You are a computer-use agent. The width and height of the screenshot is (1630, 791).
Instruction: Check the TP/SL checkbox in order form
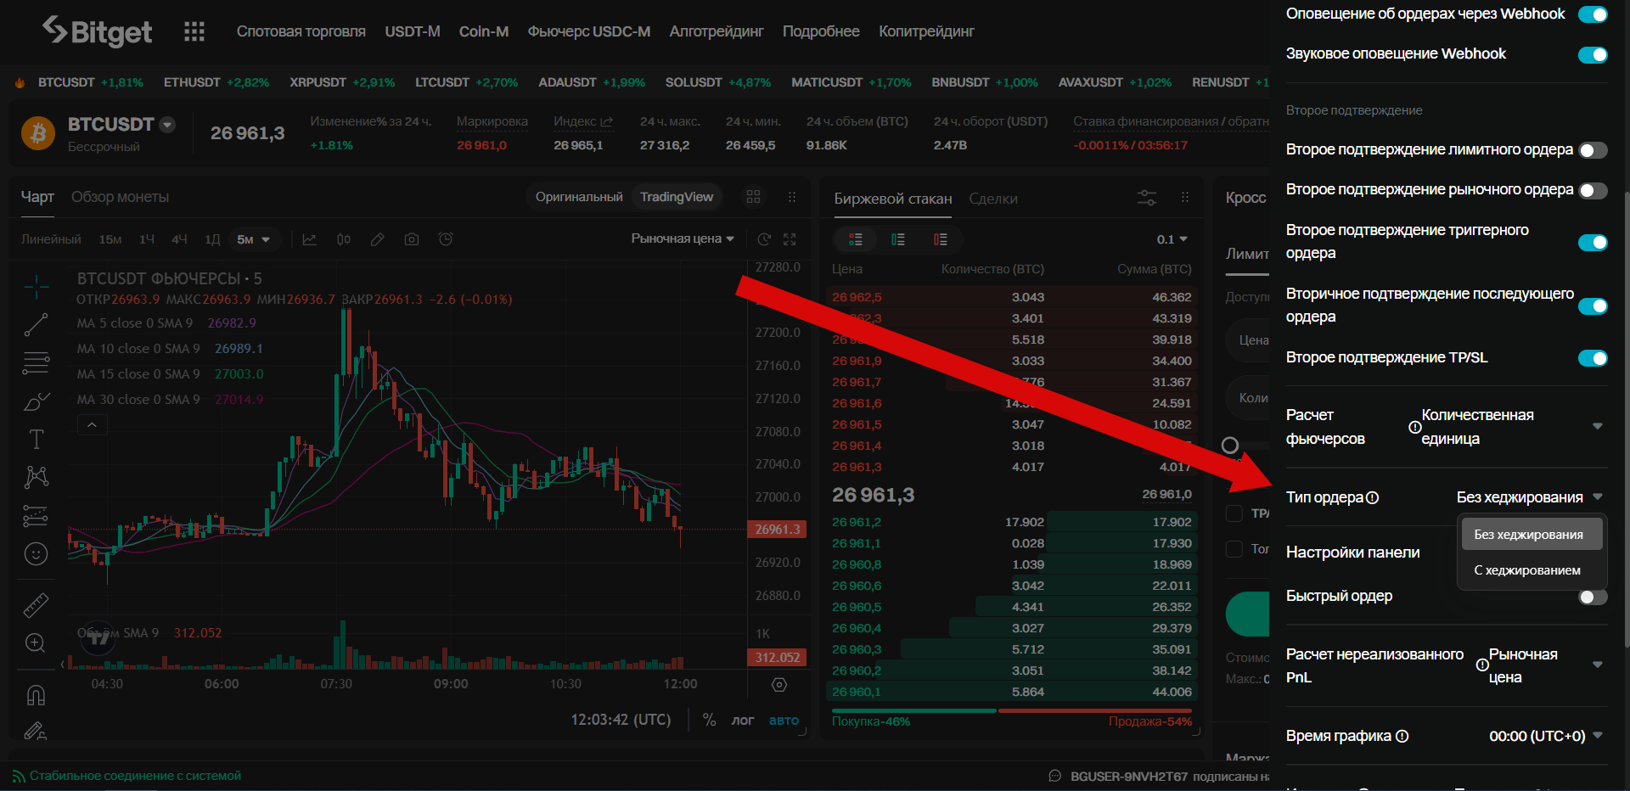[1234, 513]
